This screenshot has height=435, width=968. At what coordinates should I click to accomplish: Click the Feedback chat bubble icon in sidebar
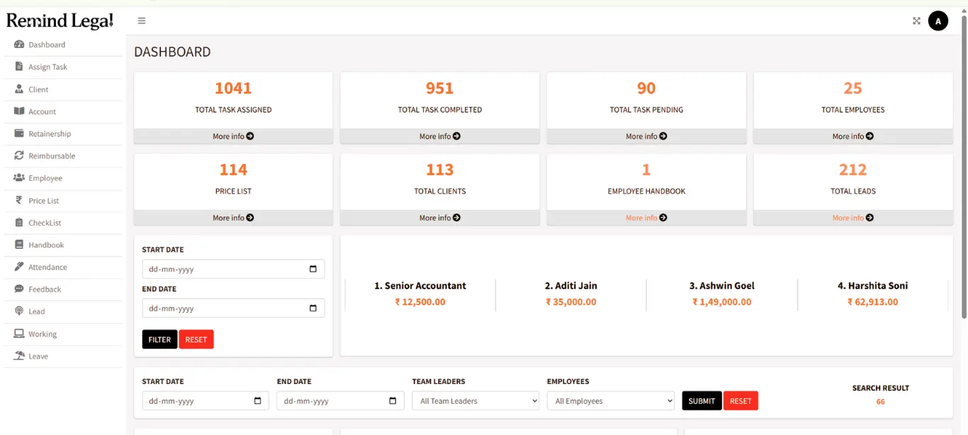(19, 289)
